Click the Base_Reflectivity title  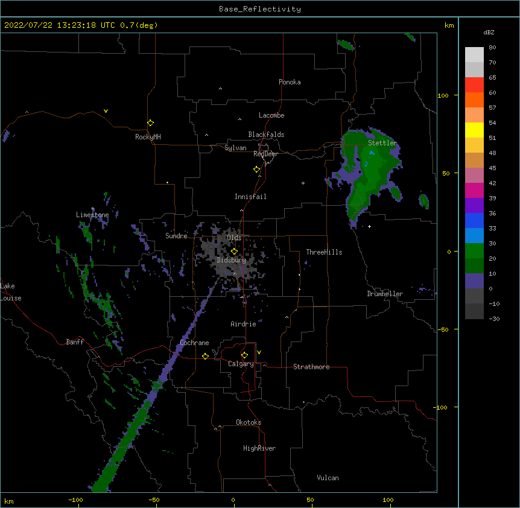pyautogui.click(x=260, y=9)
